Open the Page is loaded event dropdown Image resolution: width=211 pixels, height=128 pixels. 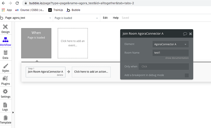tap(76, 18)
